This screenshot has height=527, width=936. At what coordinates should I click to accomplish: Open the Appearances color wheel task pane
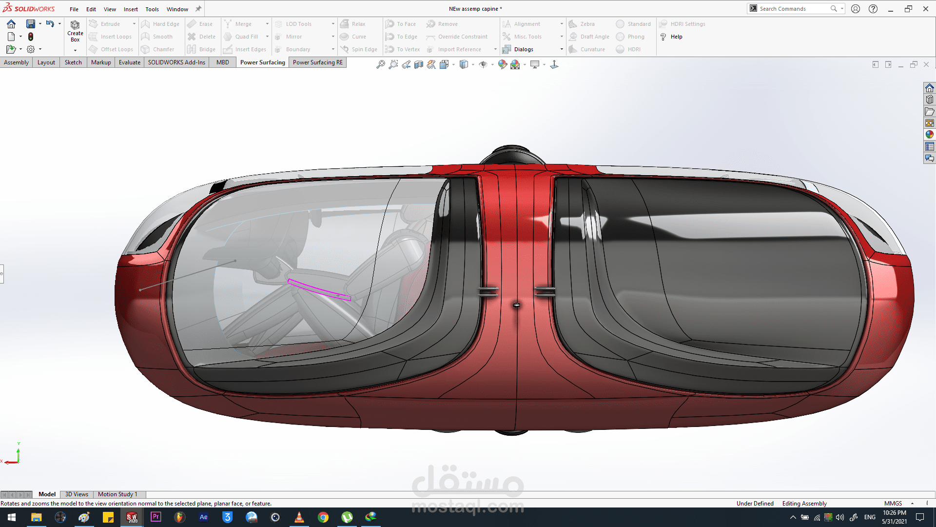point(929,135)
